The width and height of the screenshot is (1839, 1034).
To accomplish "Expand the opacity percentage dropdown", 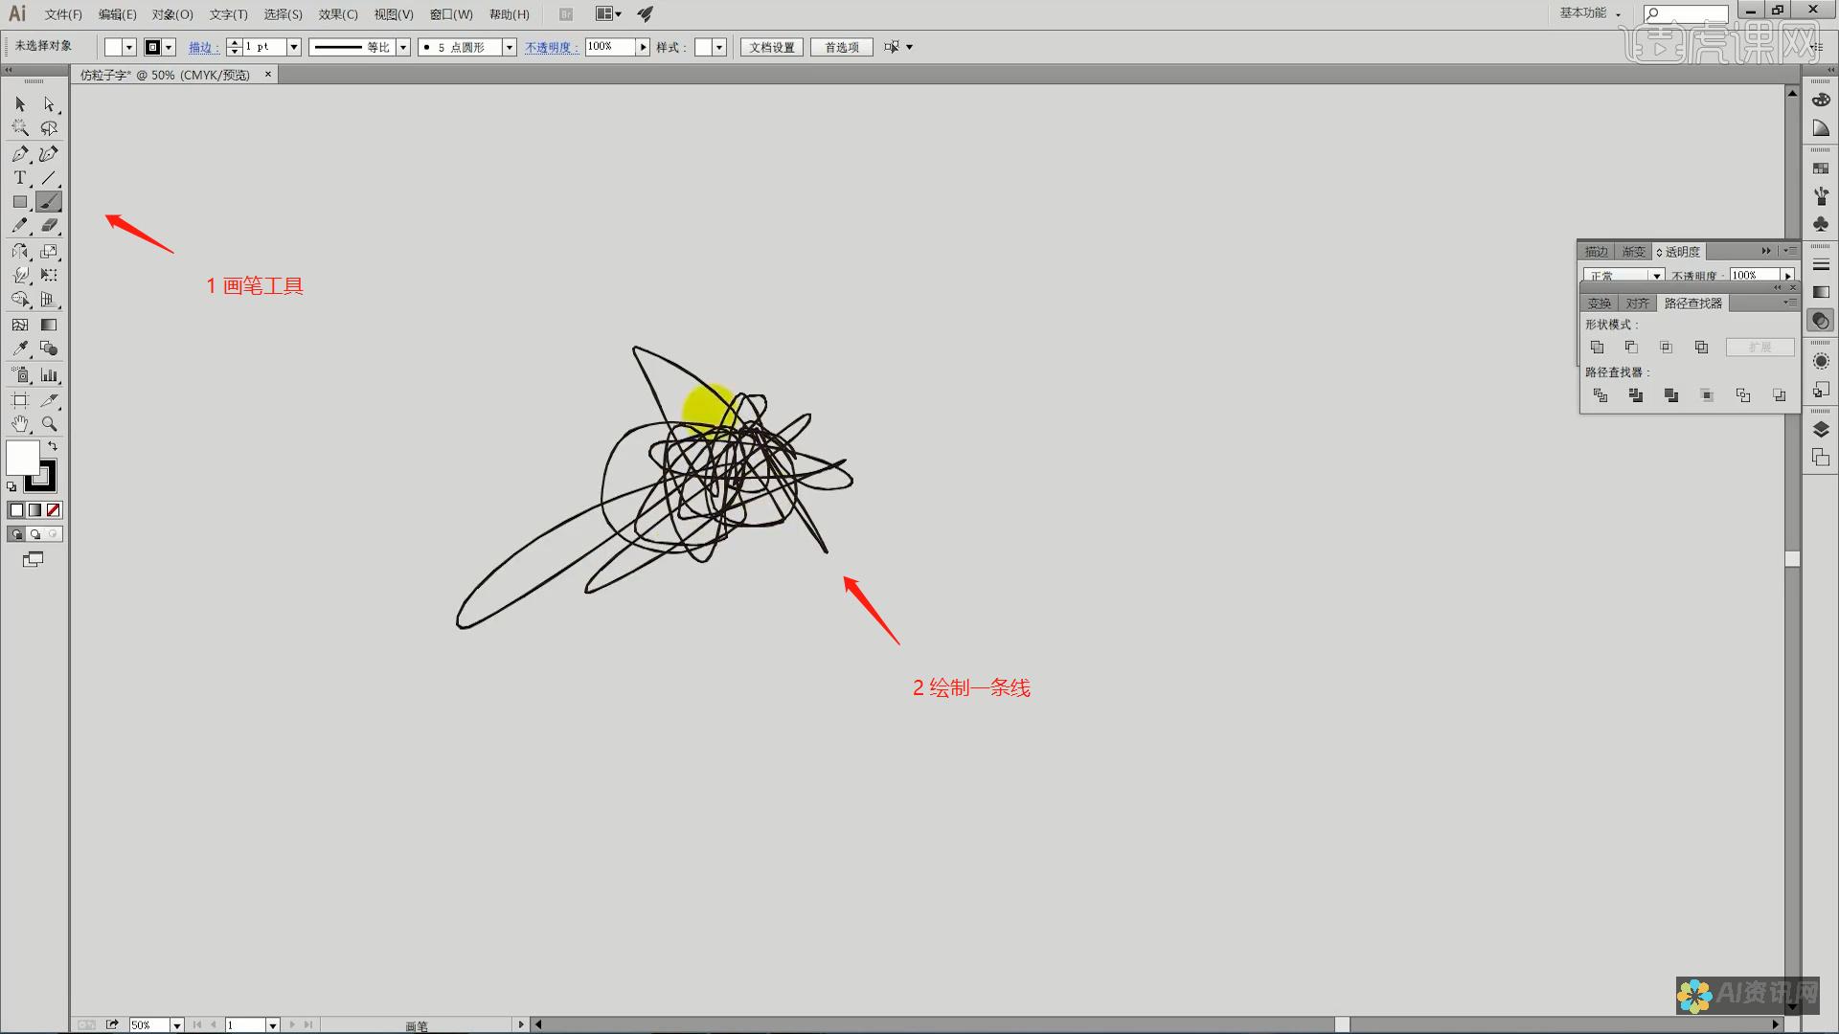I will [643, 47].
